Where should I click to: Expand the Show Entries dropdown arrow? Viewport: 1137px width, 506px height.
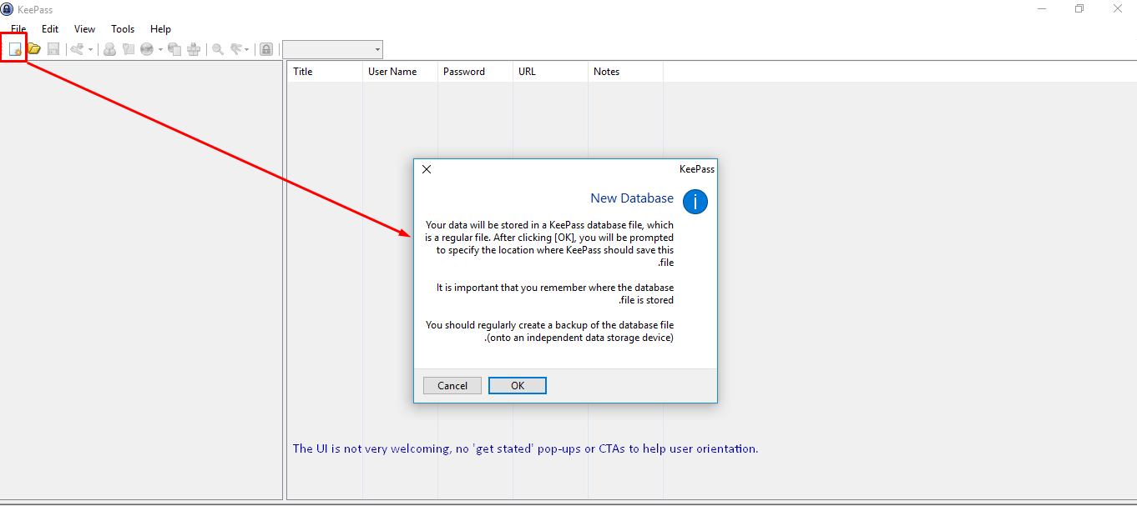tap(247, 50)
